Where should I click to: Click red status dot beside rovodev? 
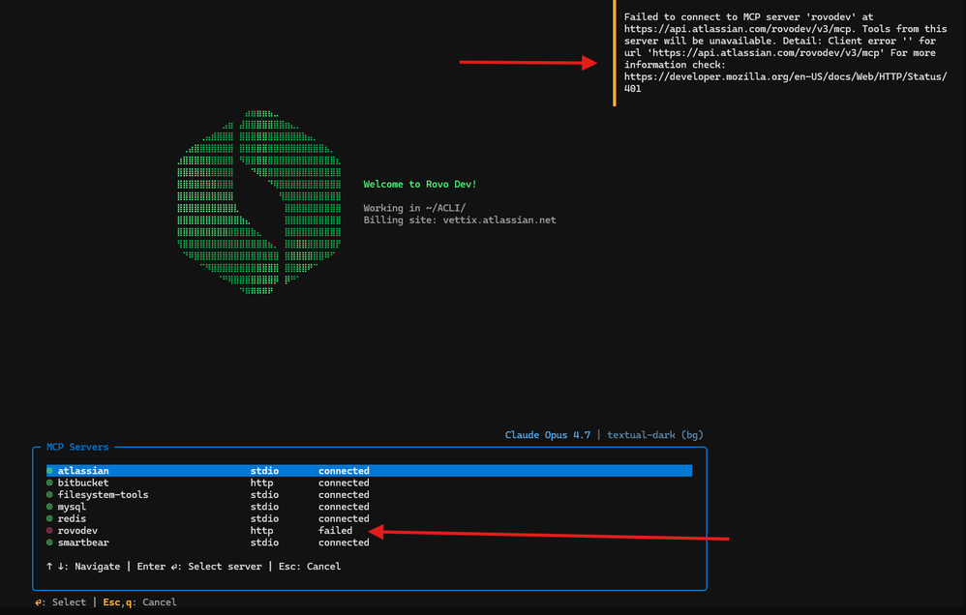coord(50,531)
